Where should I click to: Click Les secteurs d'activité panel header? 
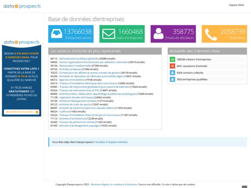[x=105, y=51]
